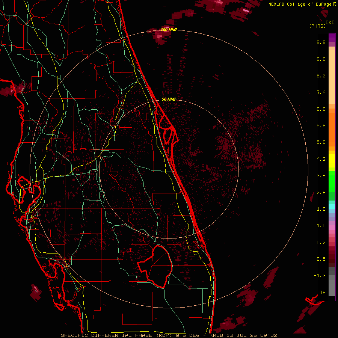Click the 0.2 value on the color scale

[321, 243]
